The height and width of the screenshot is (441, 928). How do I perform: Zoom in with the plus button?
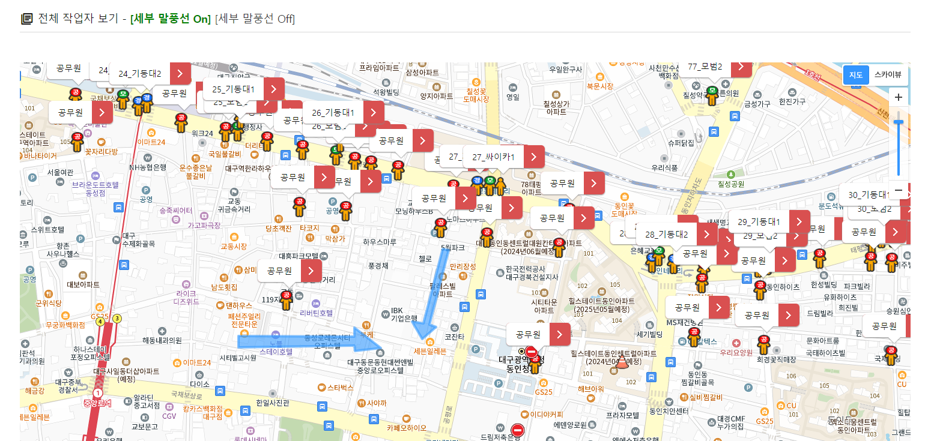tap(899, 97)
